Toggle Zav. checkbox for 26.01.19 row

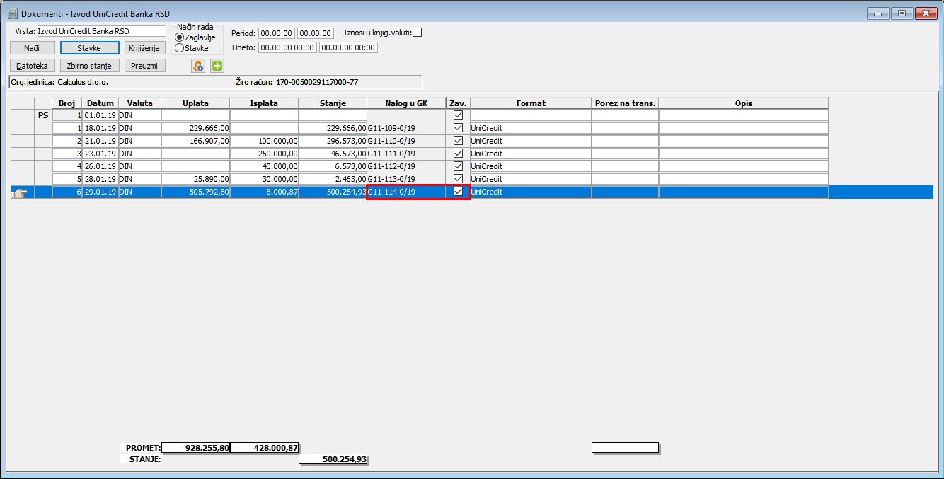tap(459, 166)
